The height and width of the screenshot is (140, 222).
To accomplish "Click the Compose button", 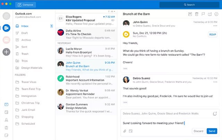I will (26, 5).
